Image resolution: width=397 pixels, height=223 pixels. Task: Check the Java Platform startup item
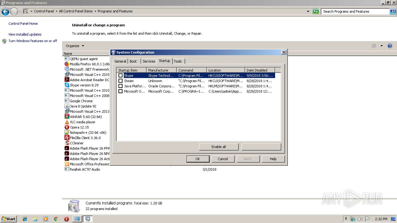point(120,86)
